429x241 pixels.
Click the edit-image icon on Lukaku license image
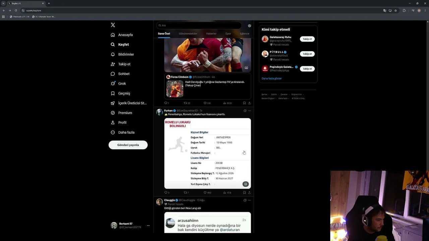[x=246, y=184]
